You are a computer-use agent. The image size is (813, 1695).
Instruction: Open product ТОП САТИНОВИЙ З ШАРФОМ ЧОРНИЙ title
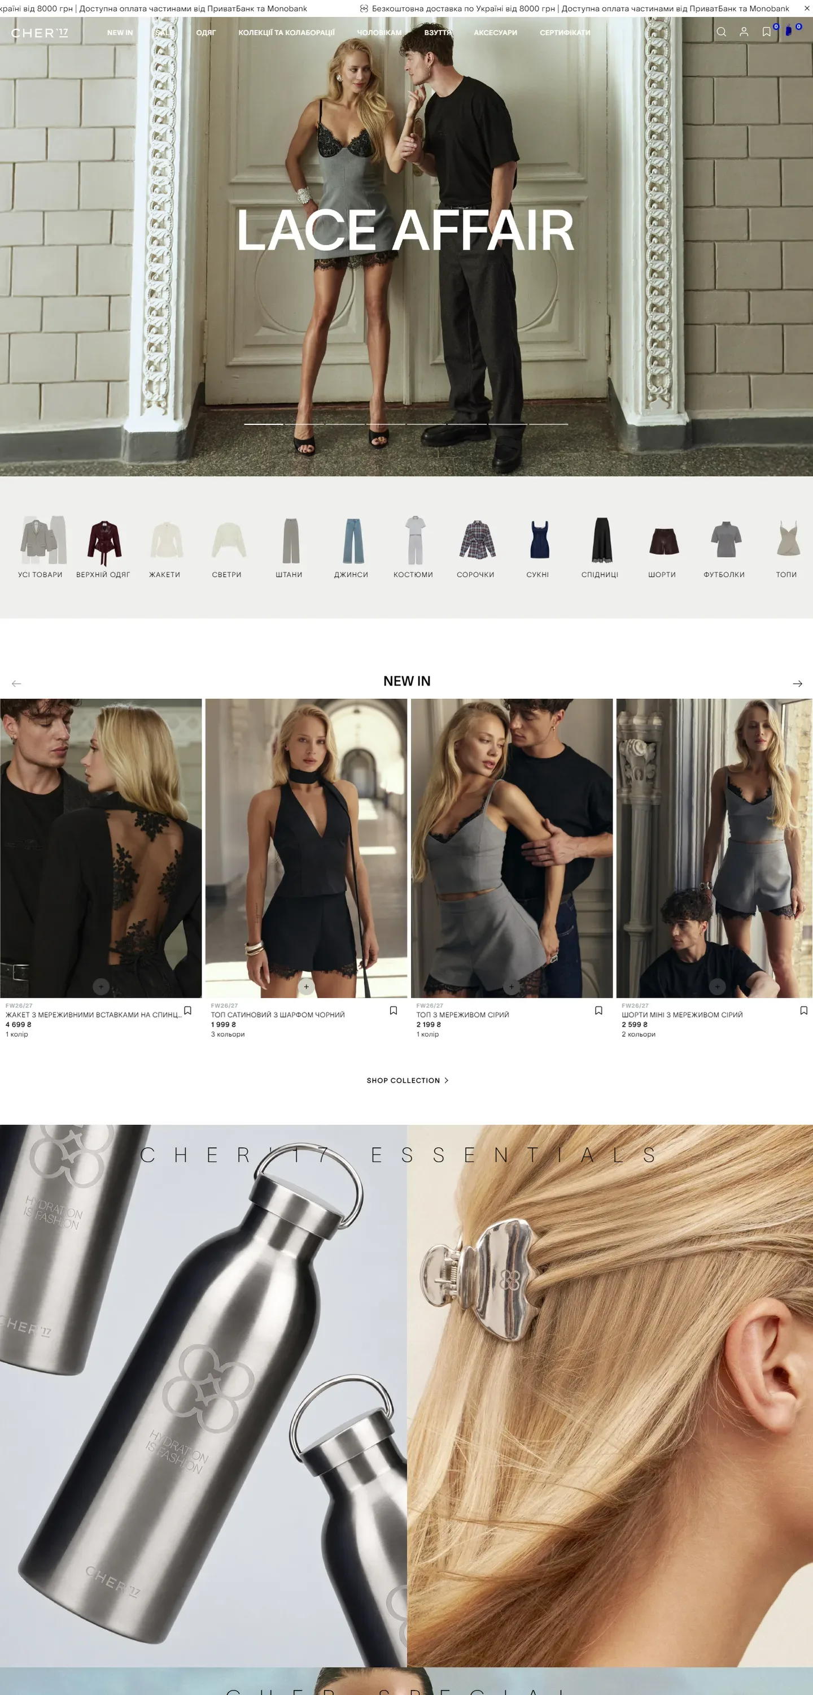tap(278, 1015)
